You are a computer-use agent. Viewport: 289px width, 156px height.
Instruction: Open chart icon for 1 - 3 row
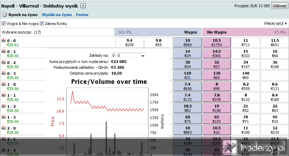(x=3, y=117)
